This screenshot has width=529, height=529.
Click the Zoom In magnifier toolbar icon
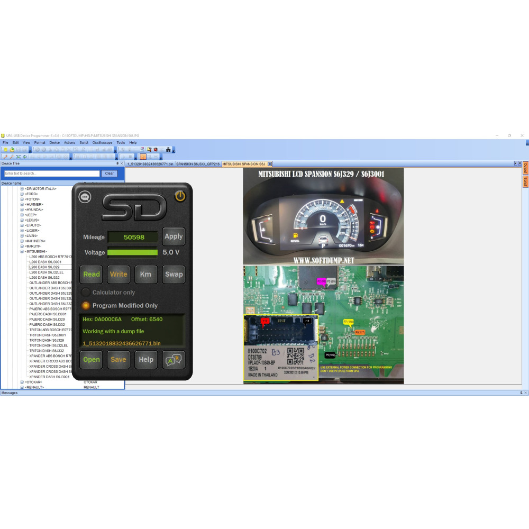[x=6, y=157]
